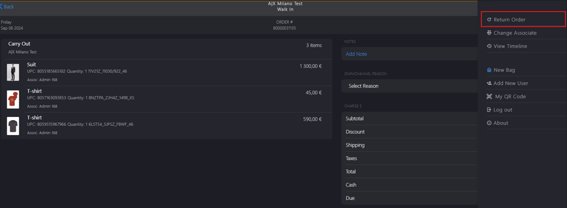Click the Return Order arrow icon

(x=489, y=19)
